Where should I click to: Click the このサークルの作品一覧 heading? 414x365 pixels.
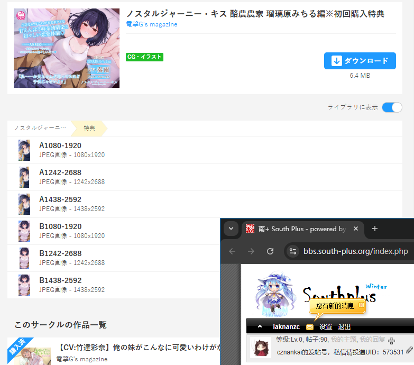60,325
